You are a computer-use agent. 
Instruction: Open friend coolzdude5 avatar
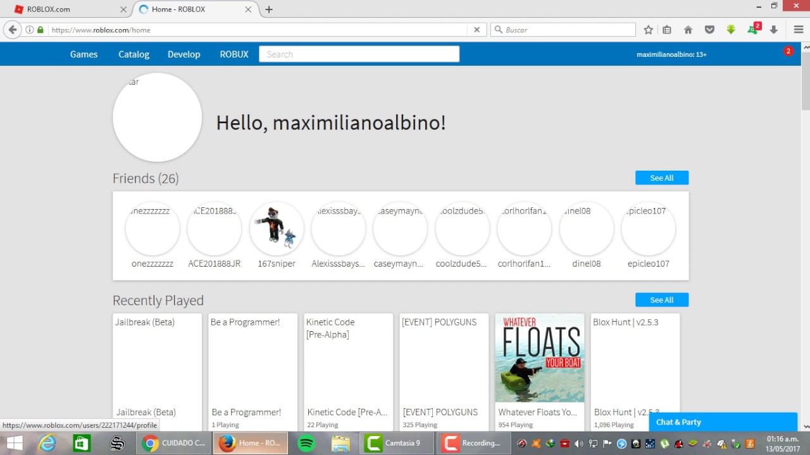(x=462, y=229)
